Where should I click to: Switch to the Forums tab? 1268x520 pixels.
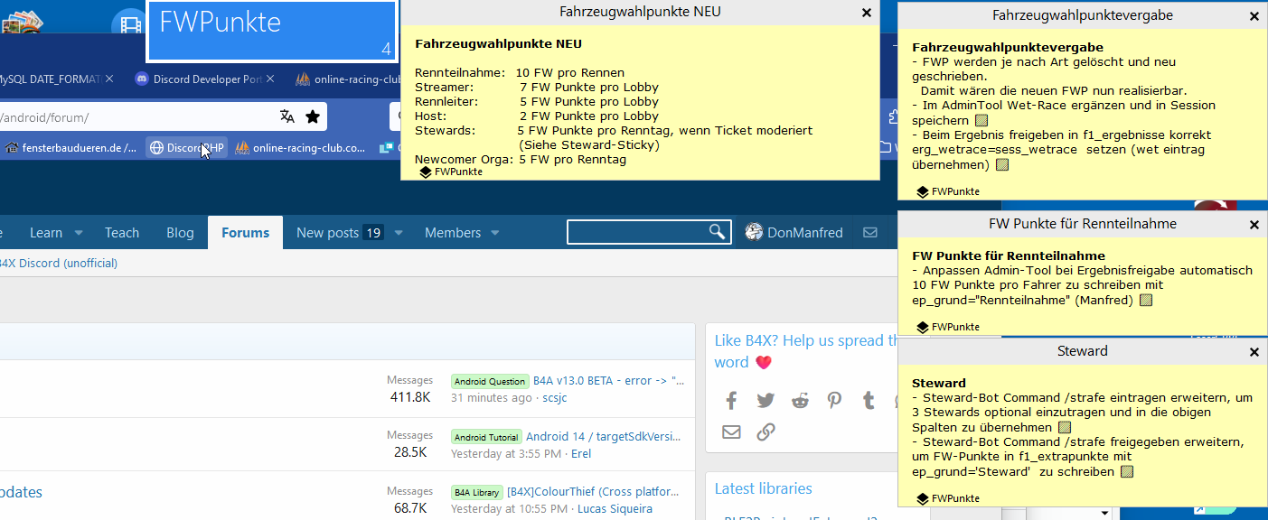pos(245,232)
